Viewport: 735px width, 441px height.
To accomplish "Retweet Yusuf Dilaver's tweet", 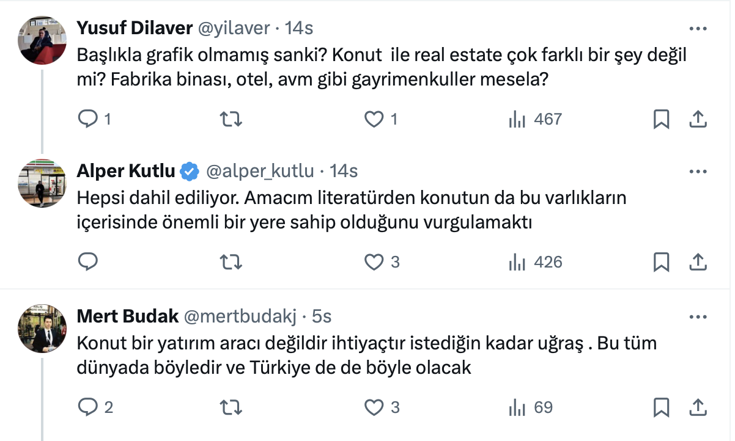I will pos(231,119).
